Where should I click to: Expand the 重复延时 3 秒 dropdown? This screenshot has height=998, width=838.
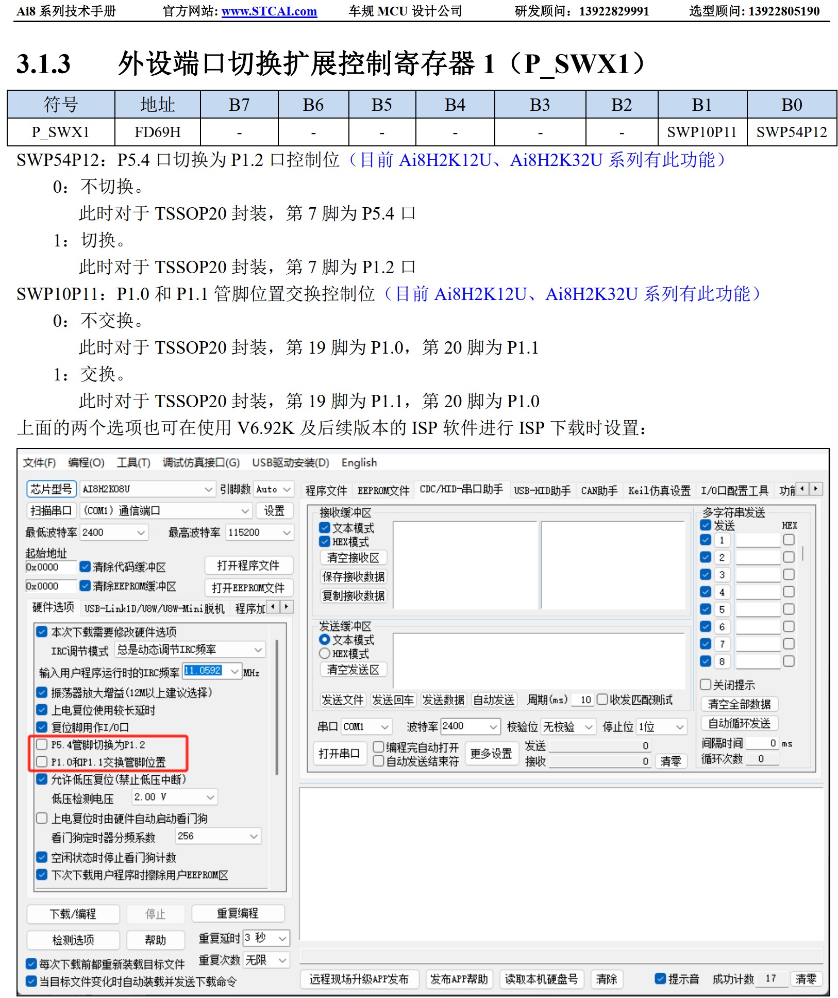(x=266, y=938)
